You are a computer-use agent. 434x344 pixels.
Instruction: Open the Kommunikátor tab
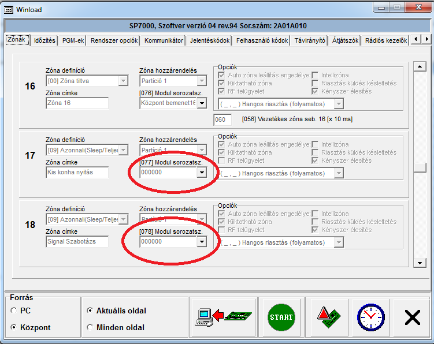[x=164, y=40]
